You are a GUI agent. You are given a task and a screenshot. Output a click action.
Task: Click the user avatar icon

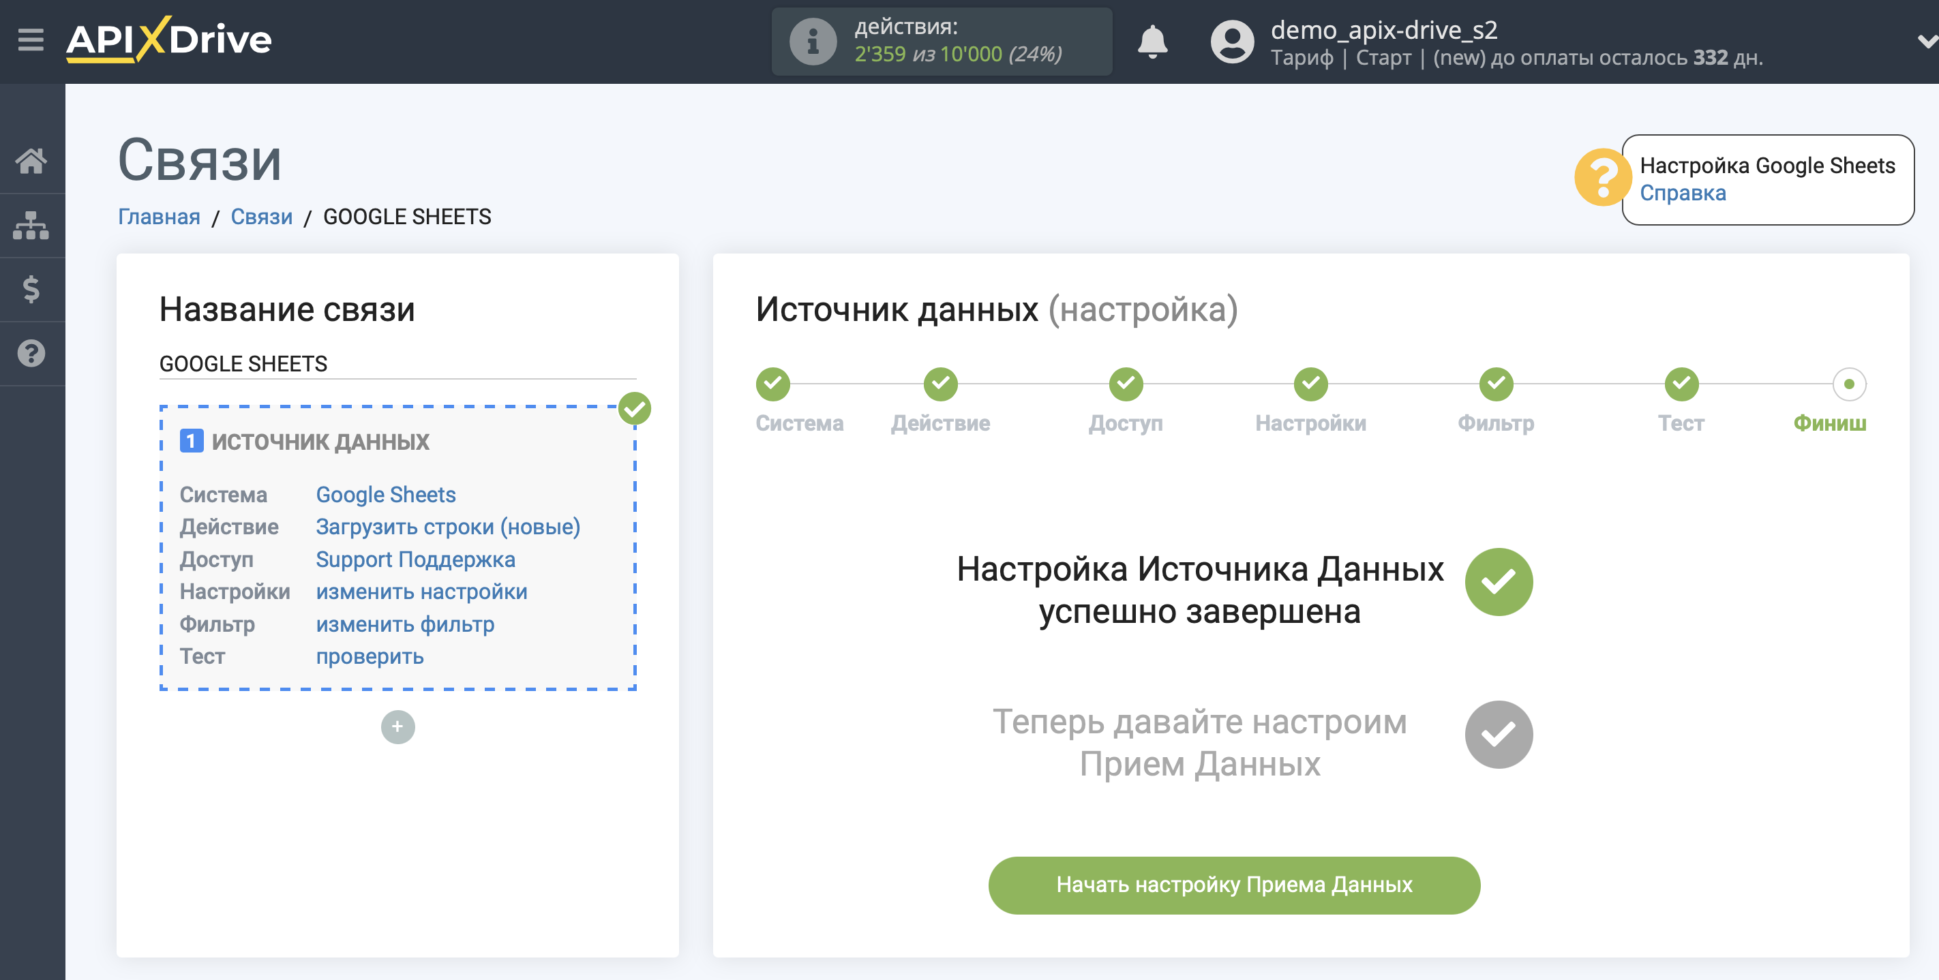point(1231,42)
